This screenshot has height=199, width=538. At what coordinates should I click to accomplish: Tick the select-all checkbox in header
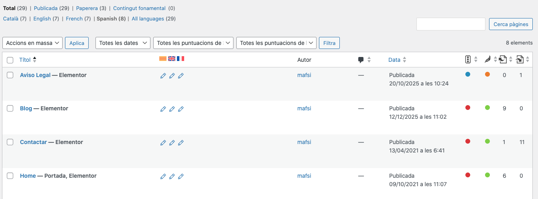tap(10, 60)
